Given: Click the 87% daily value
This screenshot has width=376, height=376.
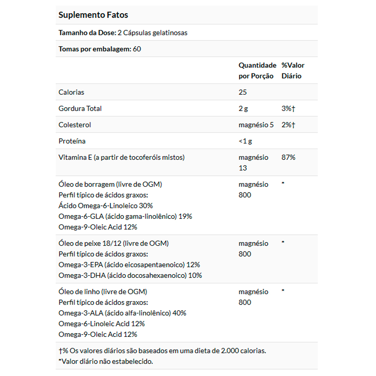Looking at the screenshot, I should point(288,157).
